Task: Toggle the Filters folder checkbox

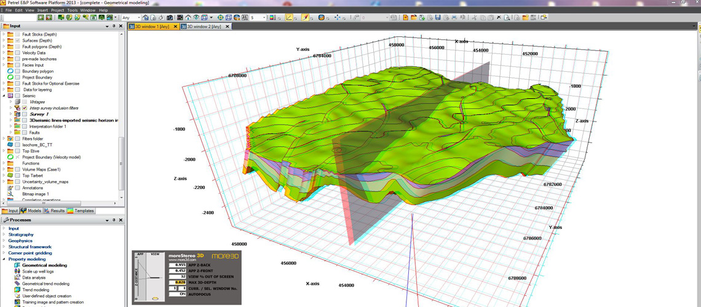Action: [x=17, y=139]
